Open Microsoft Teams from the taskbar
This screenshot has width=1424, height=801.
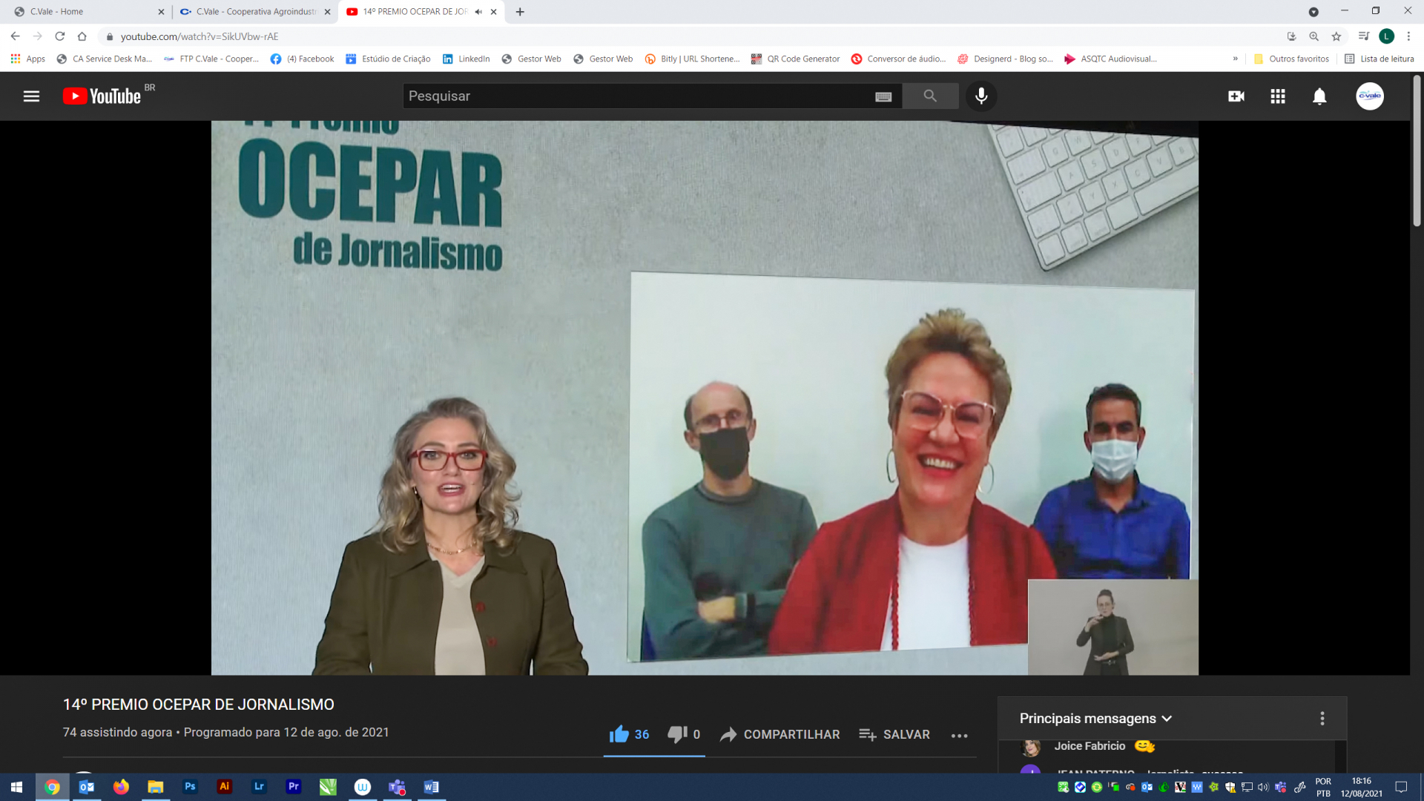pos(397,787)
